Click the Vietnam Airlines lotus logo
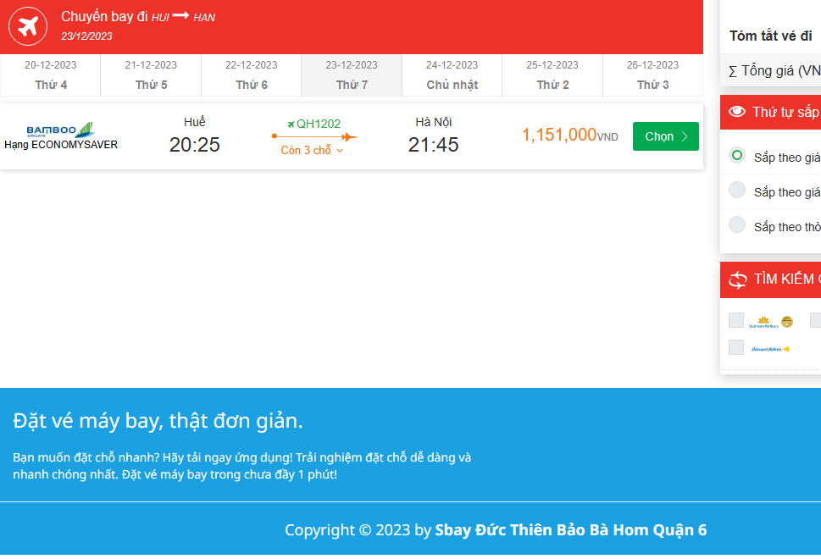Screen dimensions: 821x559 coord(770,322)
